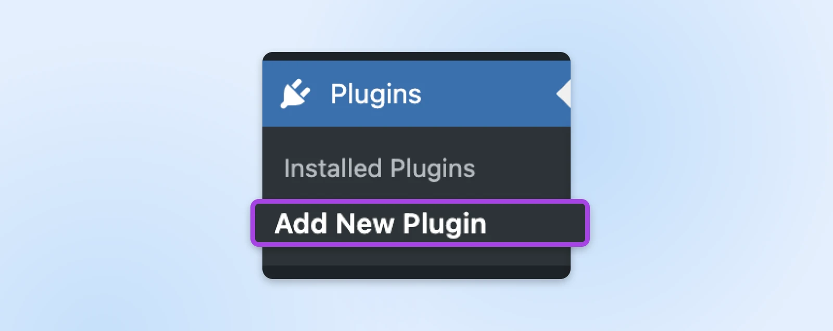Choose Add New Plugin from Plugins submenu

(x=381, y=224)
